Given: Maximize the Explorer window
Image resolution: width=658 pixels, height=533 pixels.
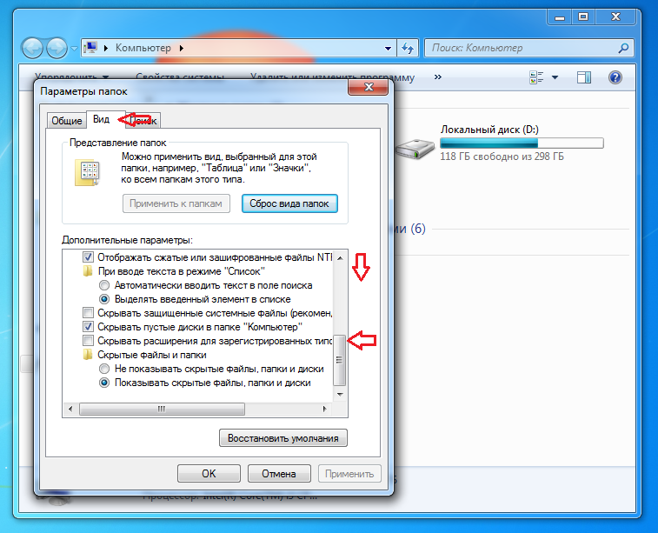Looking at the screenshot, I should [x=583, y=17].
